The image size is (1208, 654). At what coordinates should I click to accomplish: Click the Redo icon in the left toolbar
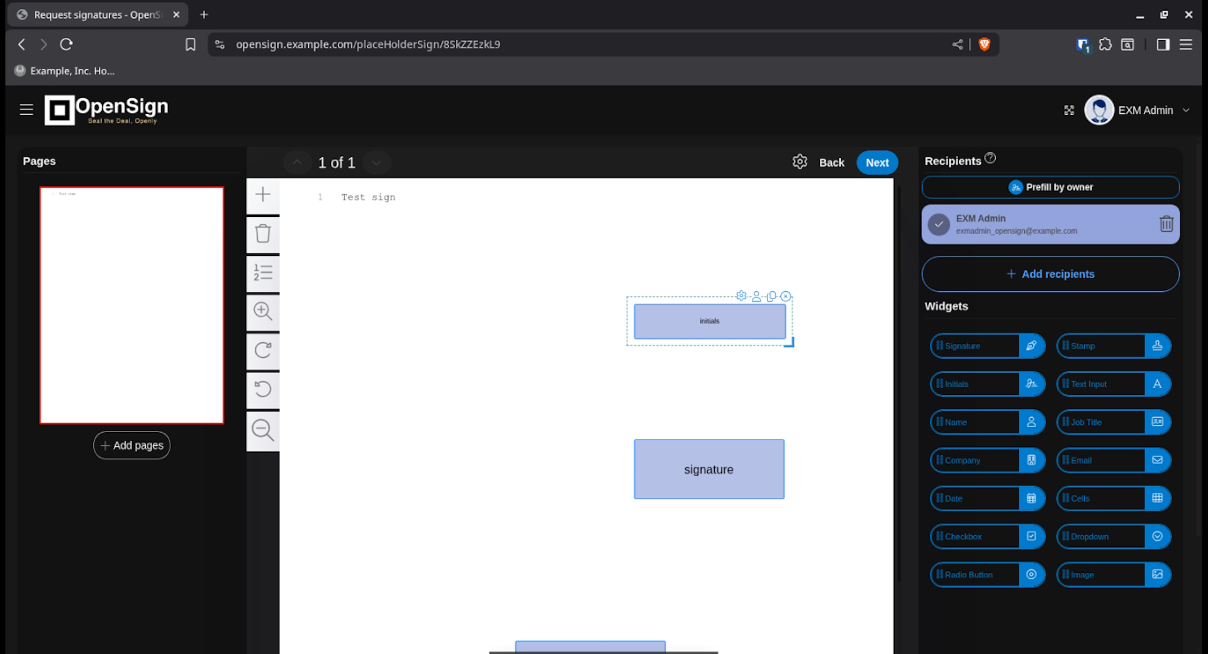tap(262, 352)
